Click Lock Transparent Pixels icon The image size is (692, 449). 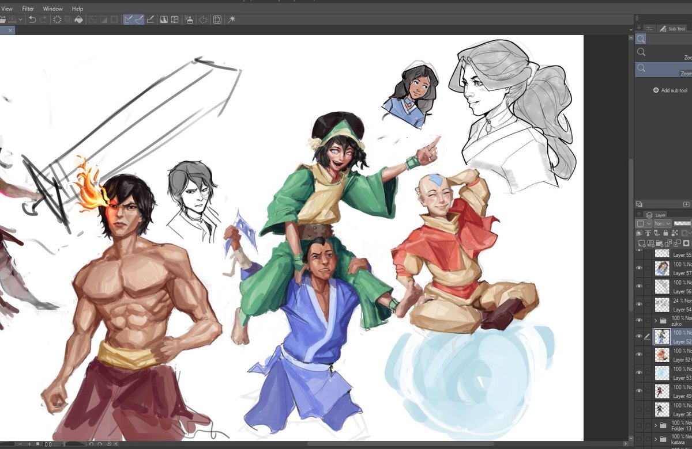[x=675, y=233]
